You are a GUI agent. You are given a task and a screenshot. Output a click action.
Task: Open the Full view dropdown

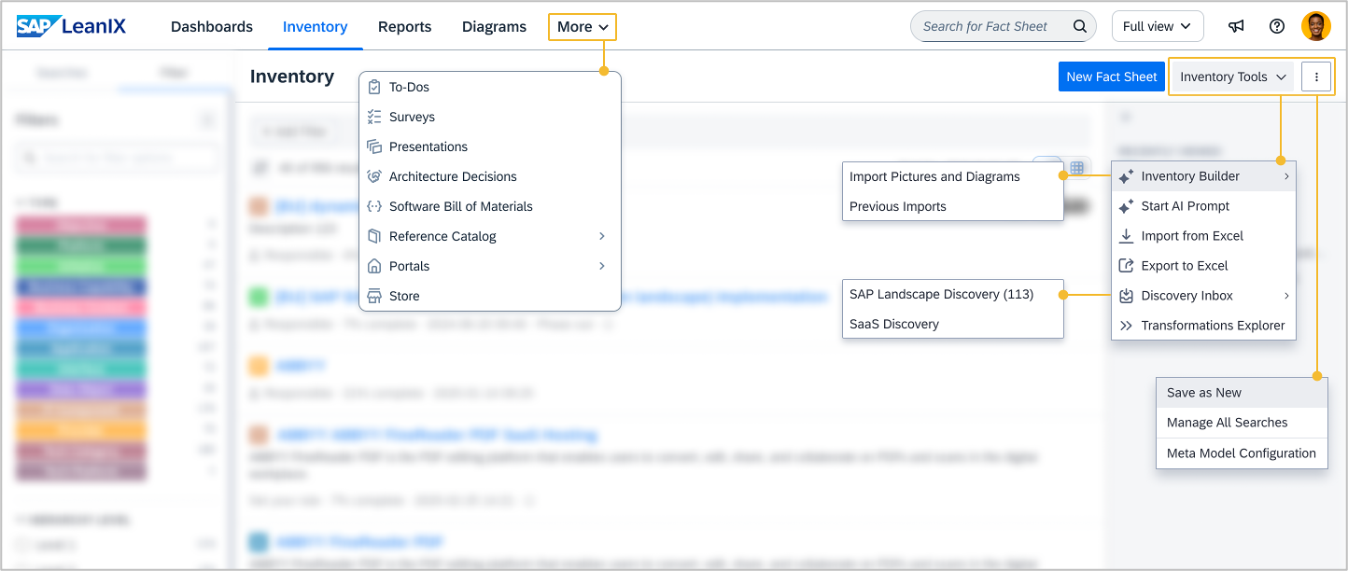(1158, 26)
